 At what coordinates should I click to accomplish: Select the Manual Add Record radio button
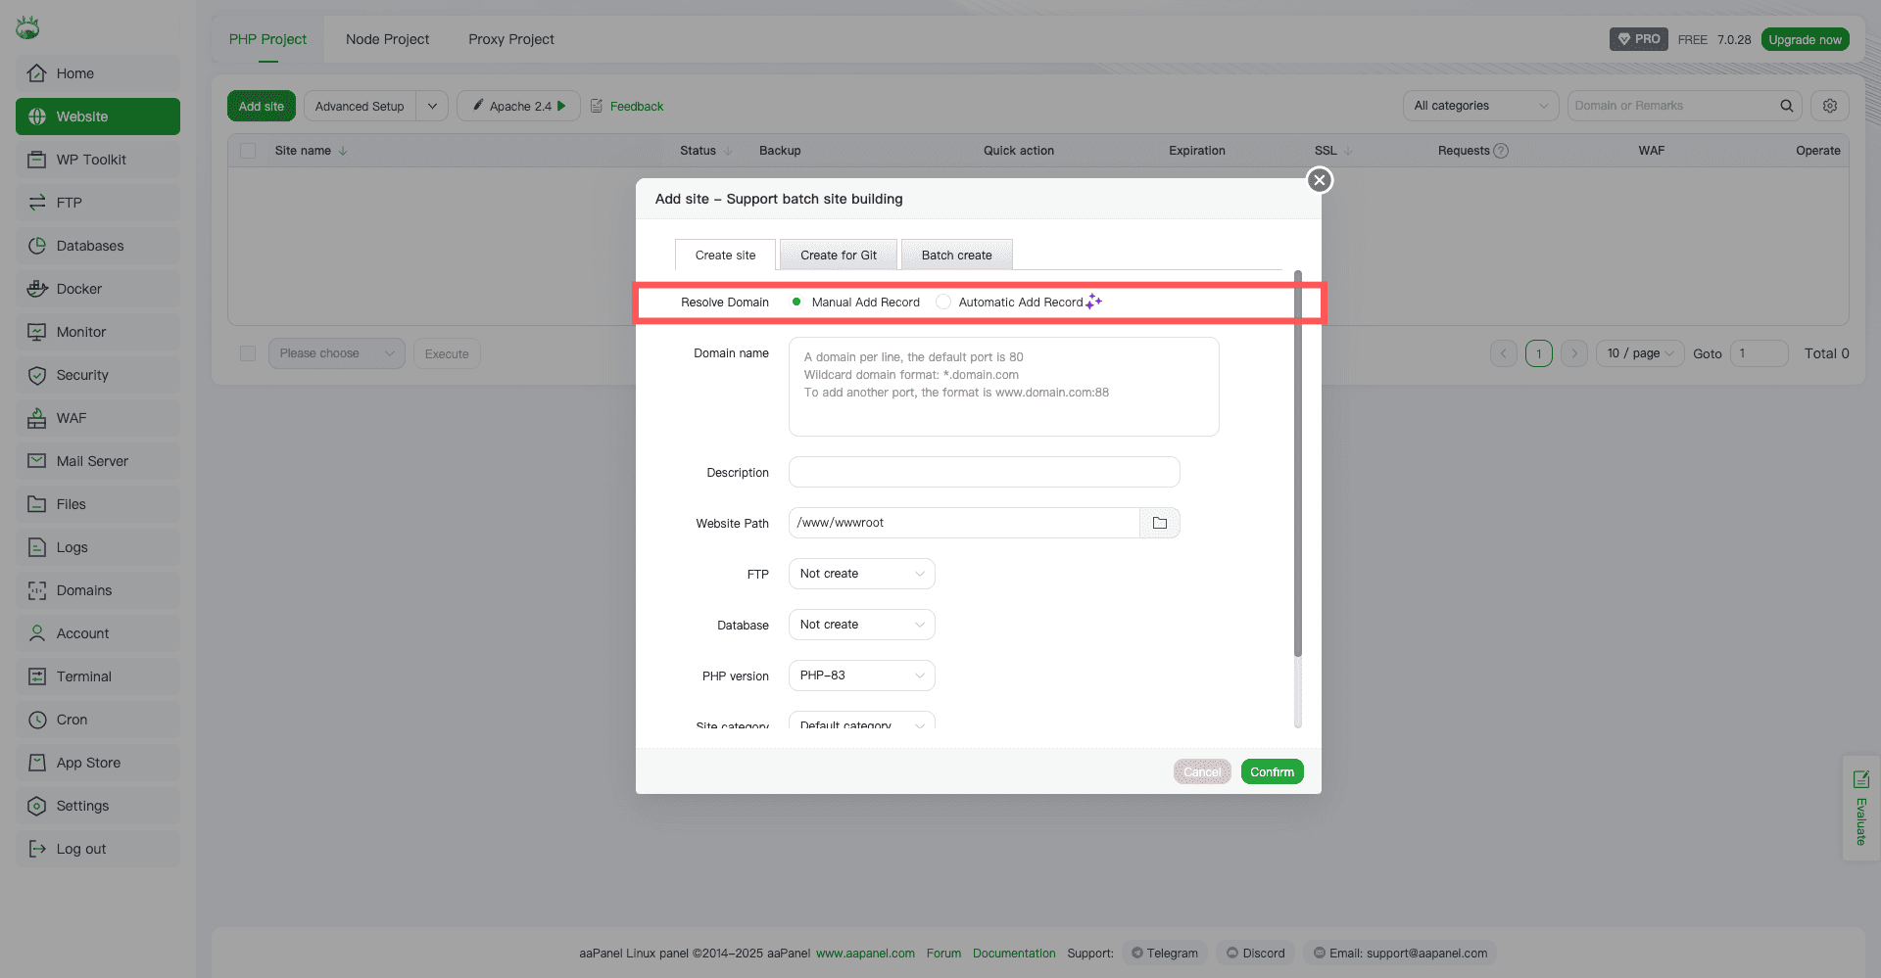click(x=796, y=302)
